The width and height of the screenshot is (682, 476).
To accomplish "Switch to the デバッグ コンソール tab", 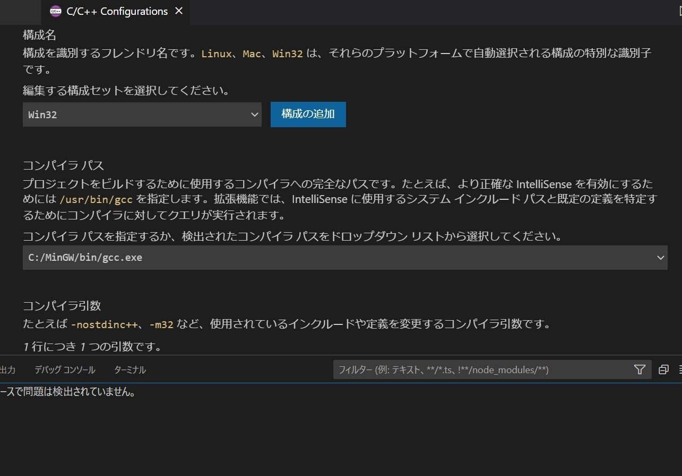I will click(65, 370).
